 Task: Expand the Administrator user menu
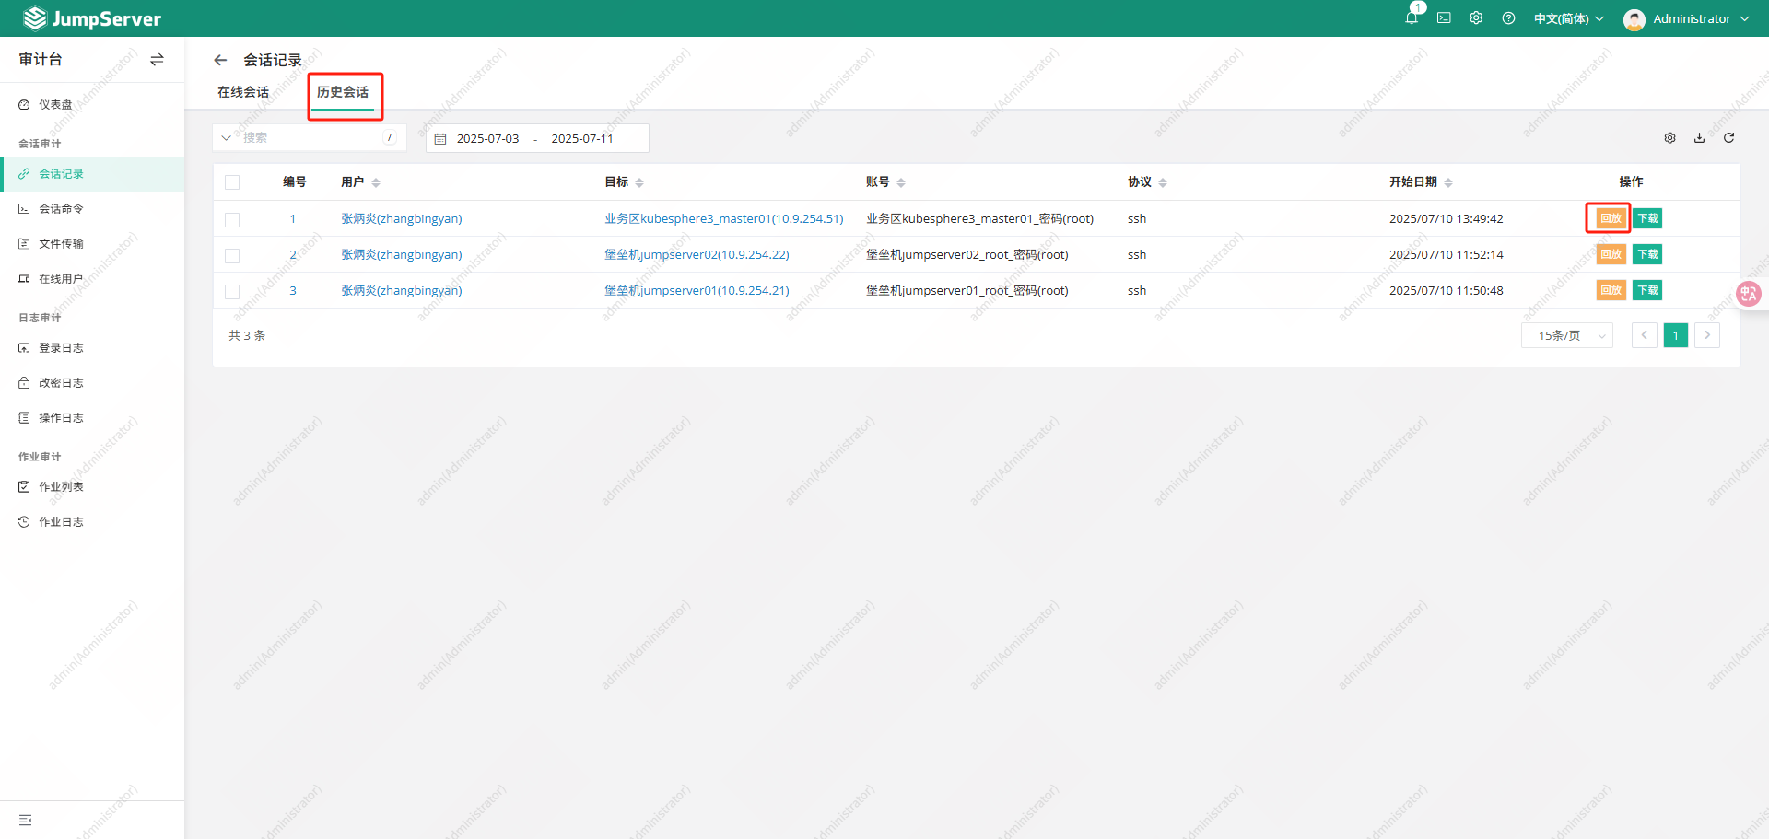(x=1701, y=18)
